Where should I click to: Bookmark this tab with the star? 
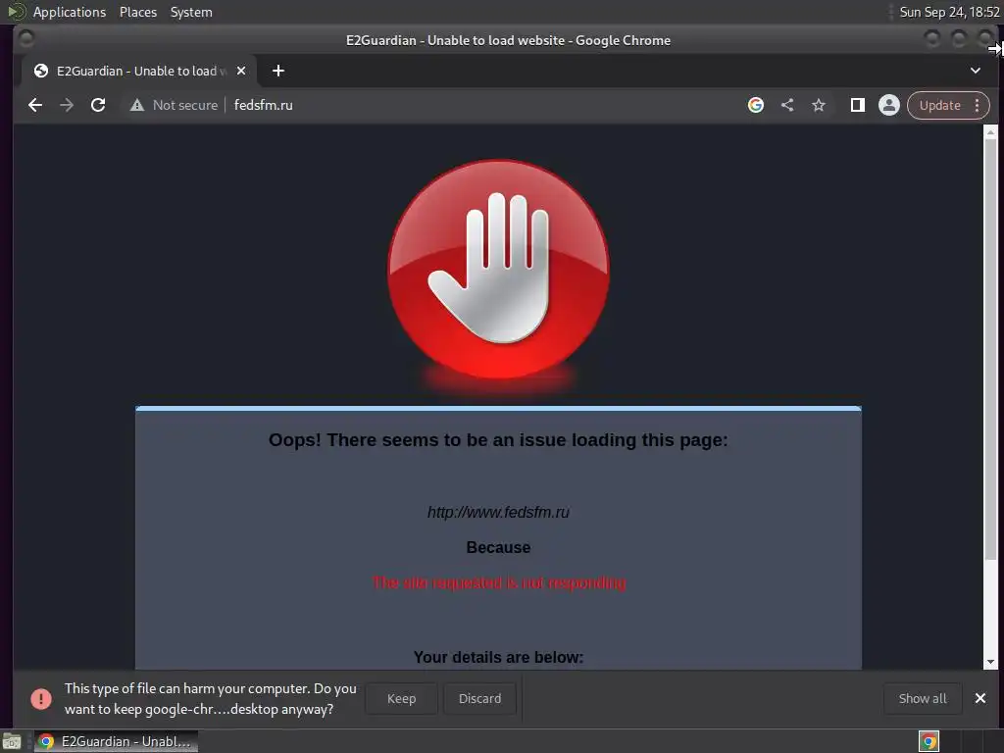coord(819,105)
